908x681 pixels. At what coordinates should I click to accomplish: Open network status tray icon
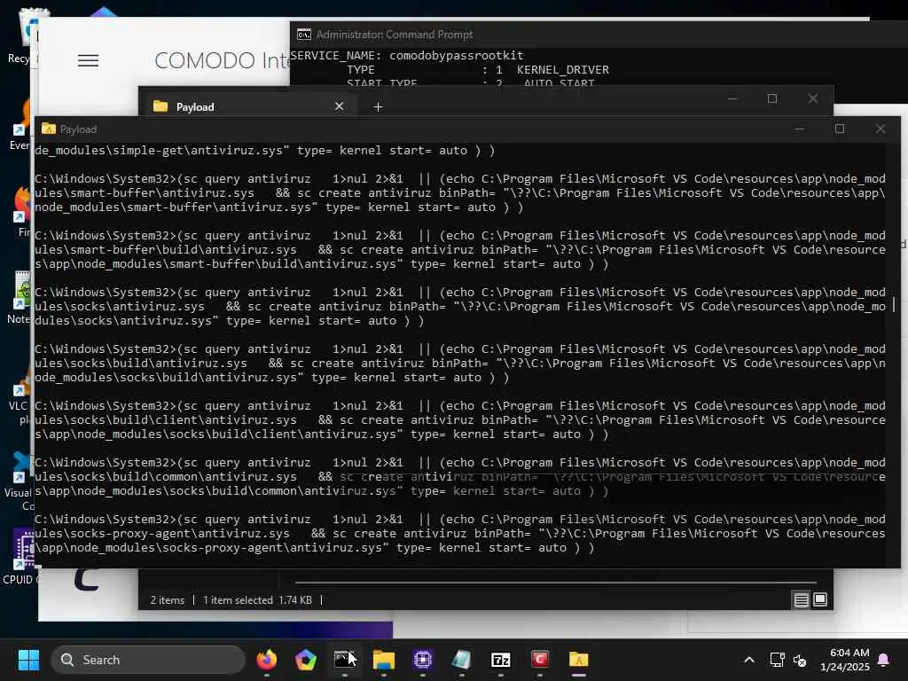pyautogui.click(x=777, y=660)
